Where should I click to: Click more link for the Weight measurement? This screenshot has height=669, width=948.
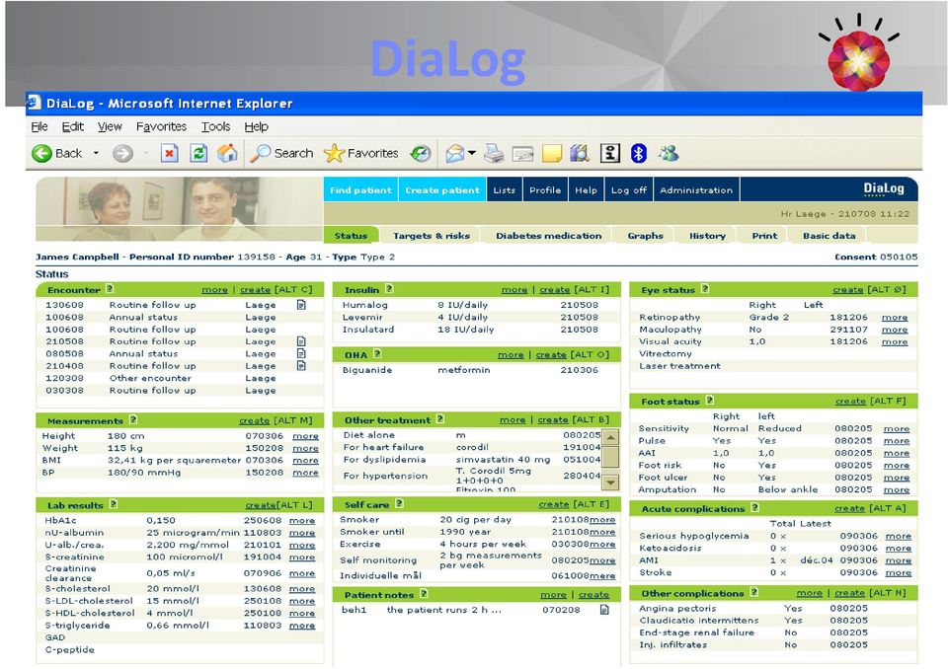tap(305, 448)
